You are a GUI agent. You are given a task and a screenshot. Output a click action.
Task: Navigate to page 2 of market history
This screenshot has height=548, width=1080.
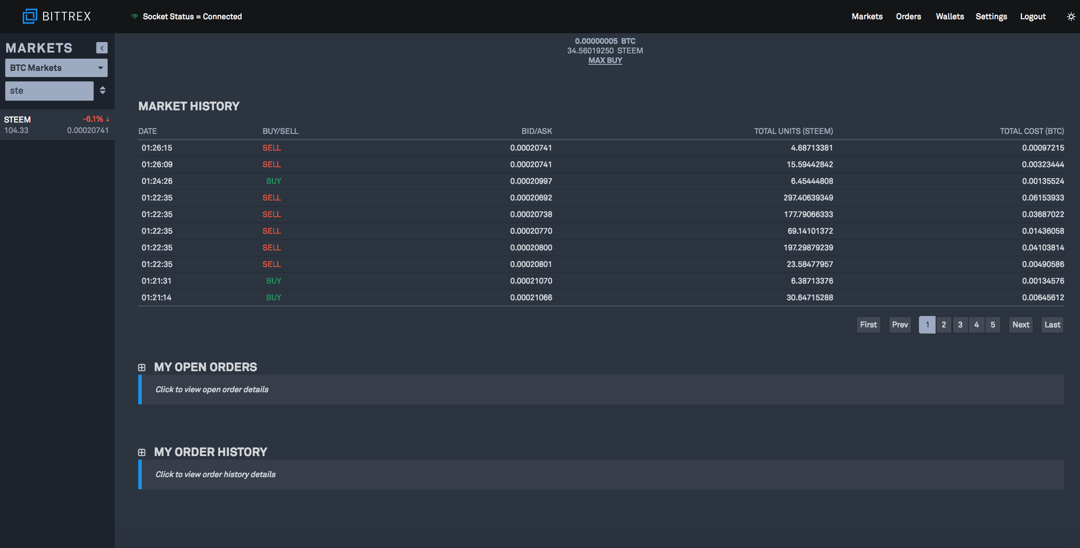point(943,324)
